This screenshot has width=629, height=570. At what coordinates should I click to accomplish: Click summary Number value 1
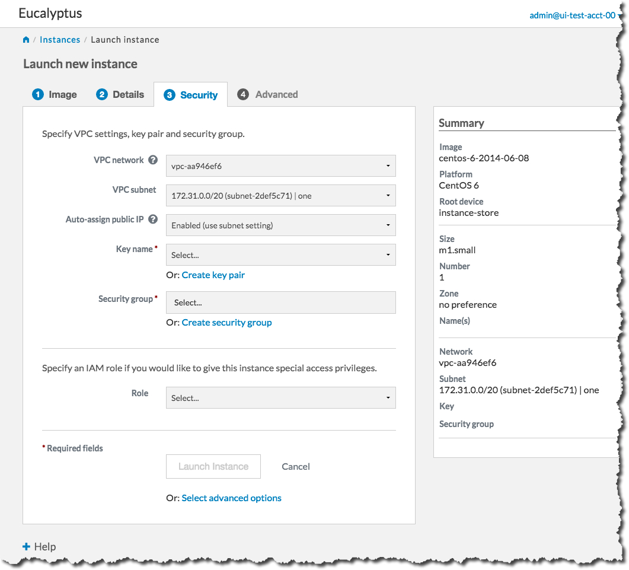pyautogui.click(x=442, y=278)
